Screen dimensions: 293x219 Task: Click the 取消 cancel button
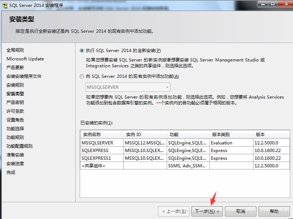(x=241, y=211)
